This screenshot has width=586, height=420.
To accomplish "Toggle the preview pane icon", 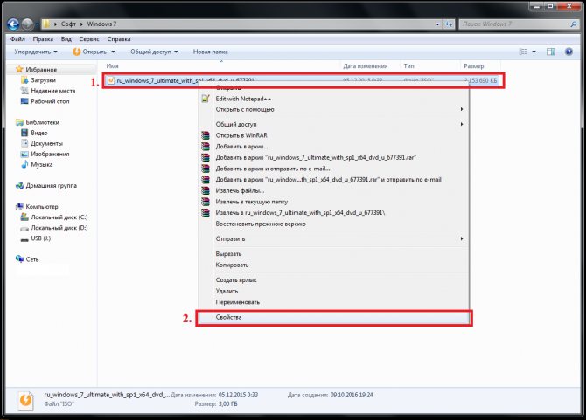I will 551,52.
